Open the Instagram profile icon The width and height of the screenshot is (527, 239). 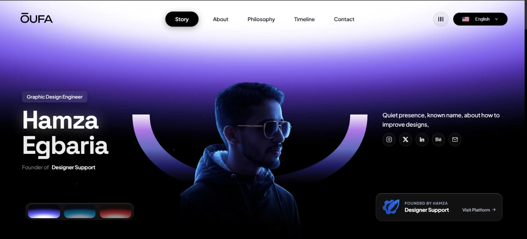click(x=389, y=139)
